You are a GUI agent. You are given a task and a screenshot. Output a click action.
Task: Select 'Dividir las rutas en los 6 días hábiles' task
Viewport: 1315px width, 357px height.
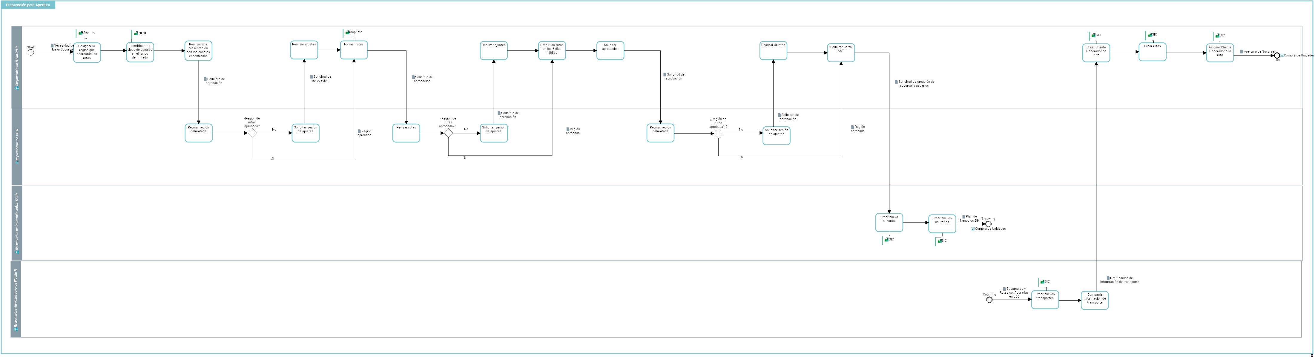(x=552, y=50)
